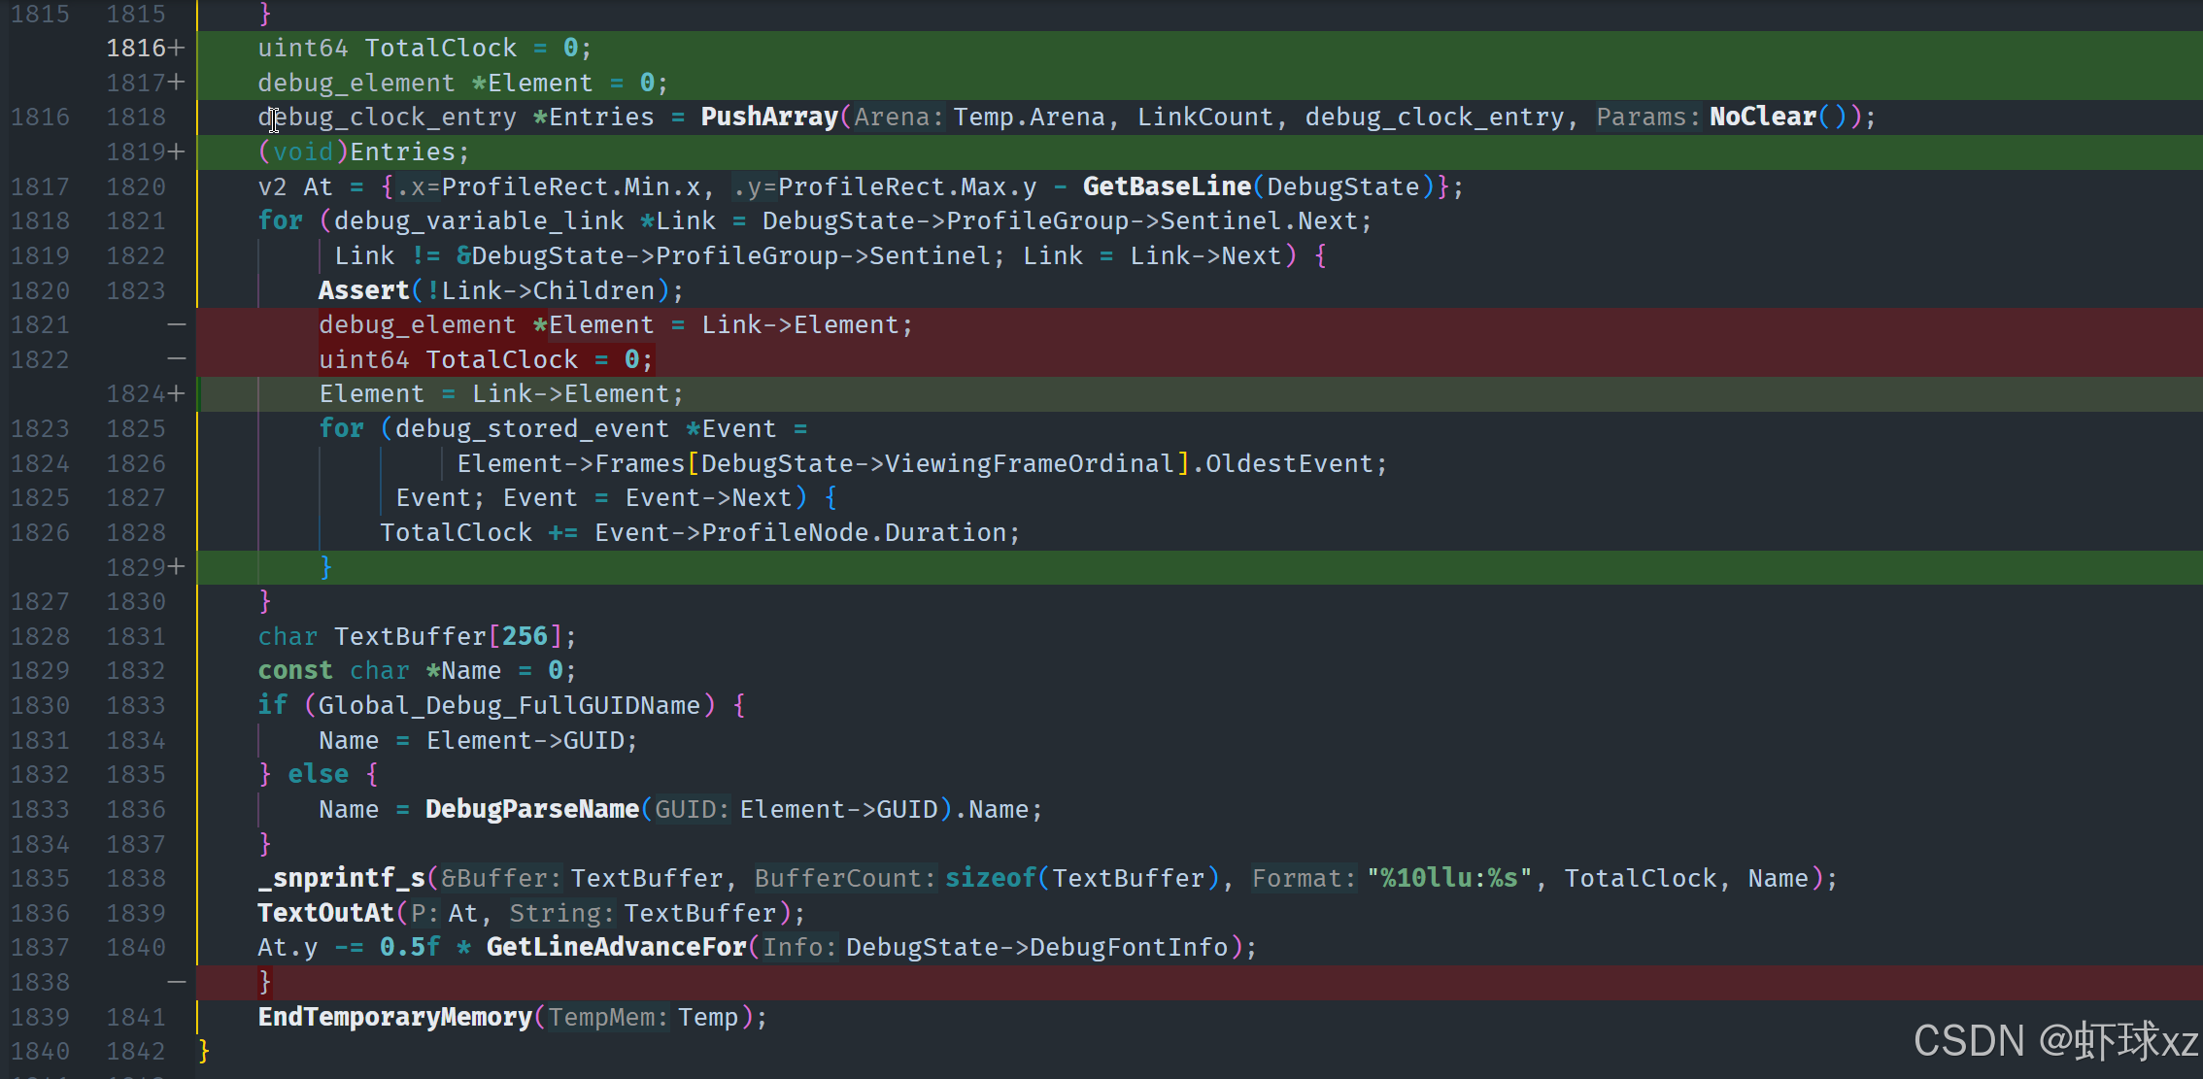
Task: Click the "%10llu:%s" string literal
Action: tap(1449, 878)
